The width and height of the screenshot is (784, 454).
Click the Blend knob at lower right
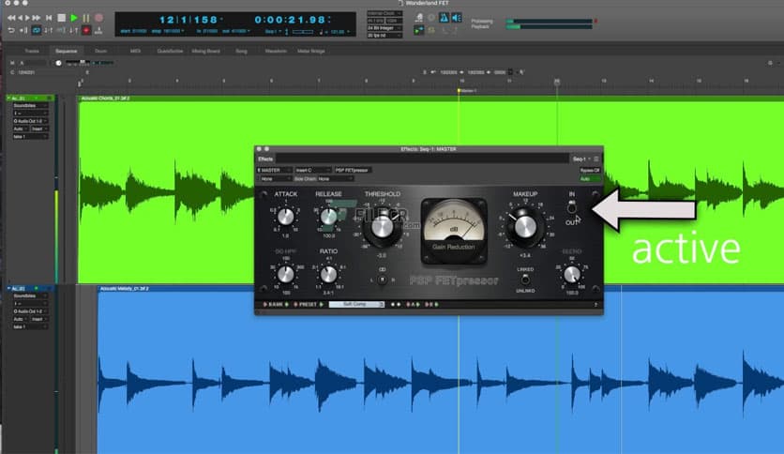pos(571,275)
